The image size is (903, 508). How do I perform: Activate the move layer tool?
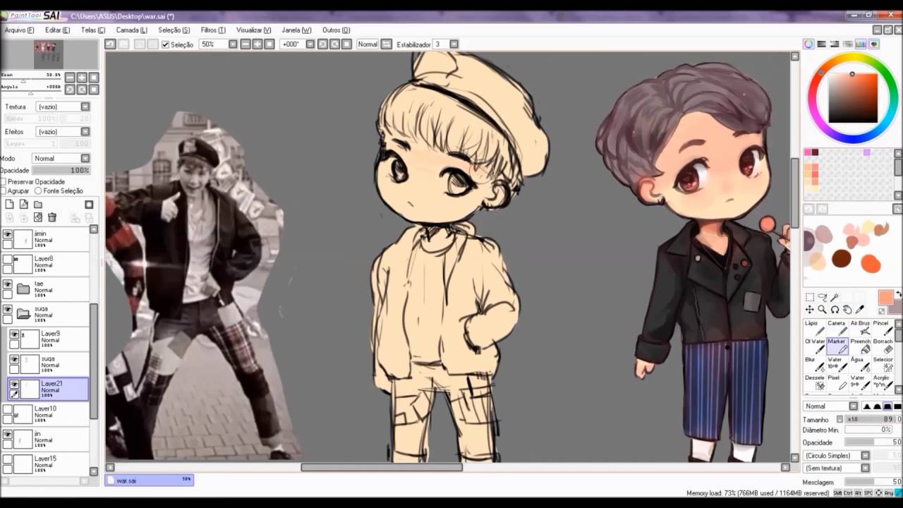pos(810,310)
